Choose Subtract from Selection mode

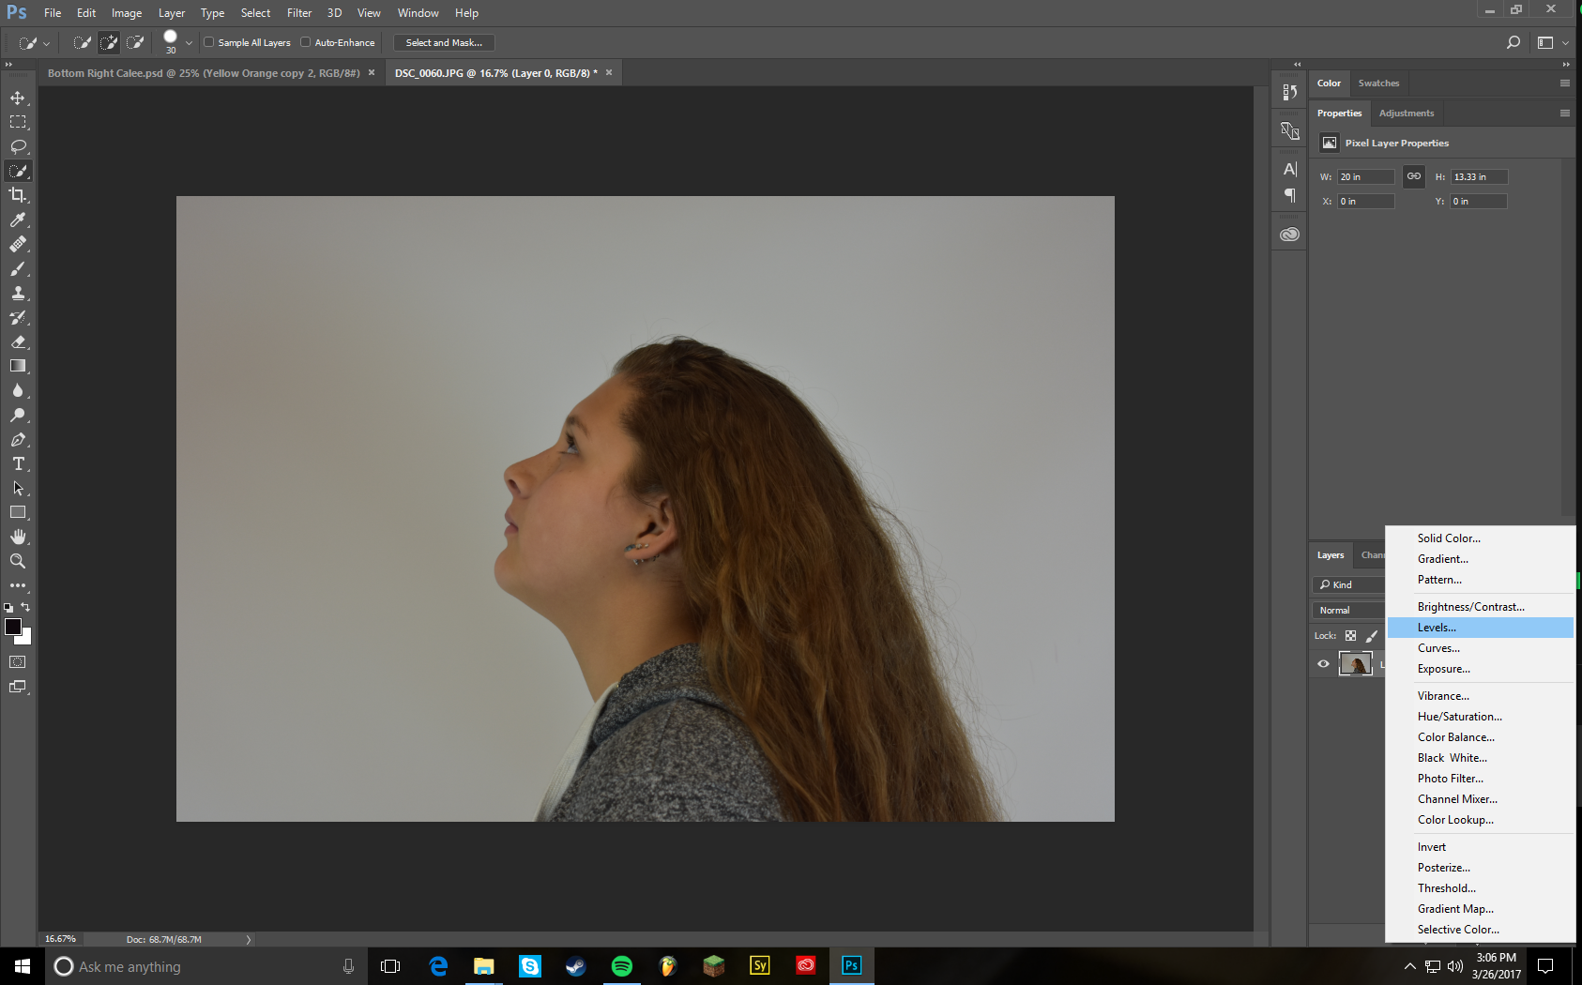pyautogui.click(x=135, y=42)
